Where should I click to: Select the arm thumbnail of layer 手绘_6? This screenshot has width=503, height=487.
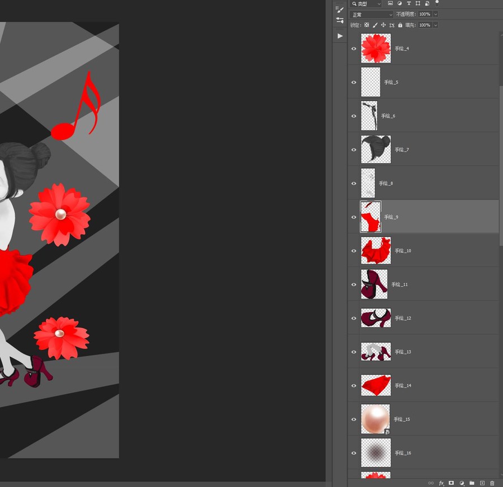point(369,116)
